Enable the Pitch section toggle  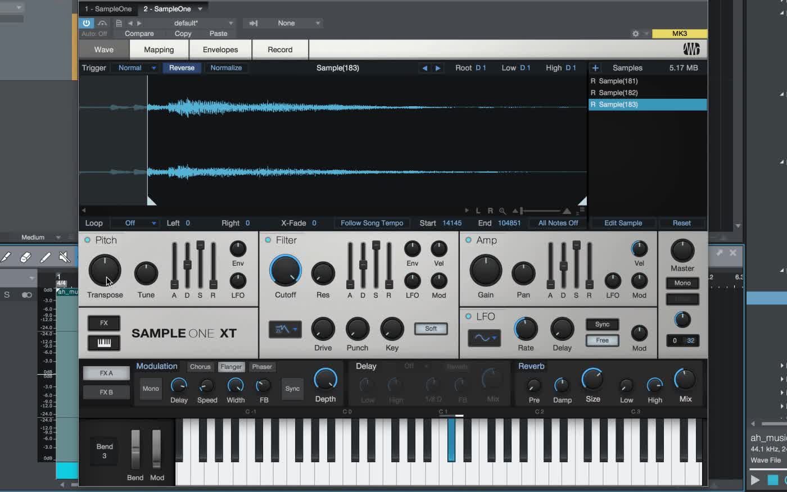click(87, 240)
